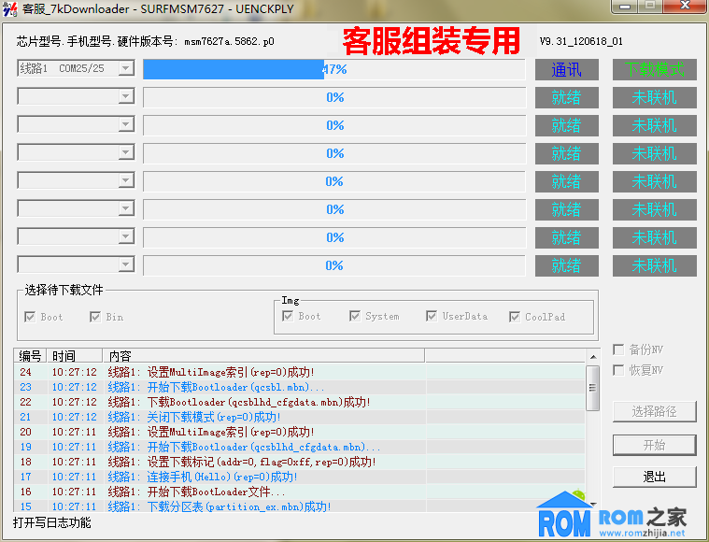Close the 7kDownloader window
This screenshot has height=542, width=709.
tap(686, 6)
